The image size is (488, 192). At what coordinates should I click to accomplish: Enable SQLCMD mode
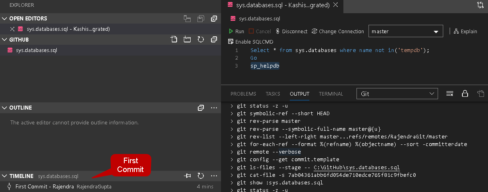click(250, 42)
